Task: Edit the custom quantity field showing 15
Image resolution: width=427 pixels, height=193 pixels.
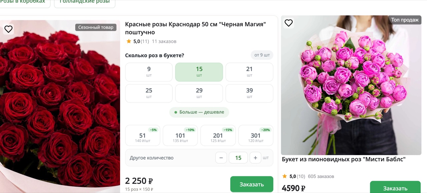Action: (238, 158)
